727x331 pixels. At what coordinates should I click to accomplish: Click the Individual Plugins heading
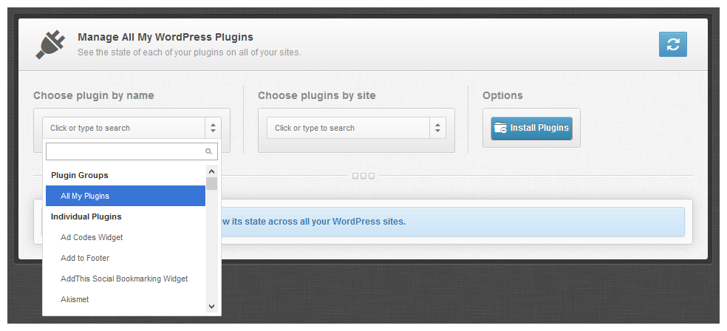[86, 216]
